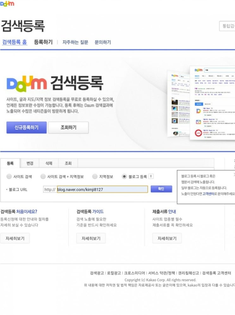Open the 로컬광고 footer link
Viewport: 235px width, 315px height.
point(114,273)
